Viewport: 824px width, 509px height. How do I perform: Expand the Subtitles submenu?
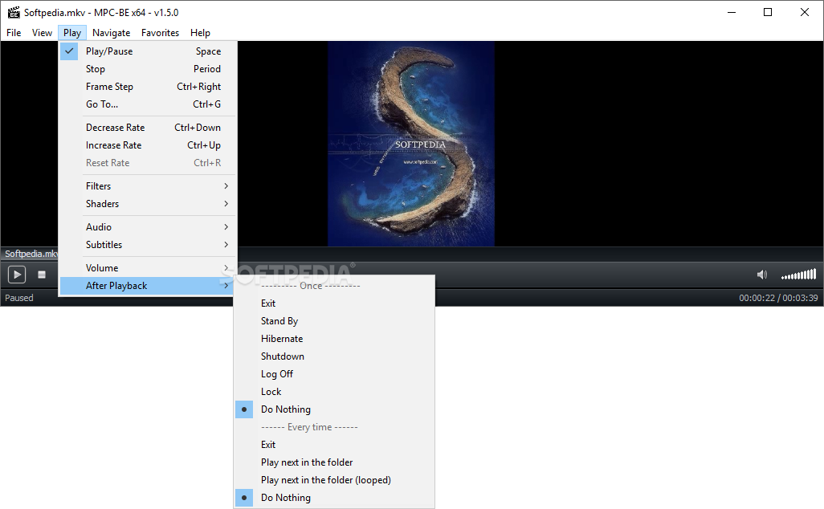[149, 245]
